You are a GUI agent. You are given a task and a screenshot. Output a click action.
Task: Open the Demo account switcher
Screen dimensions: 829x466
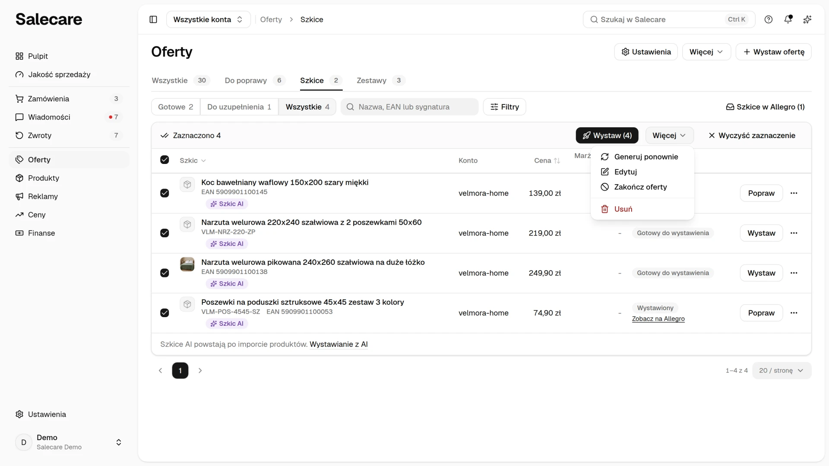pyautogui.click(x=69, y=442)
